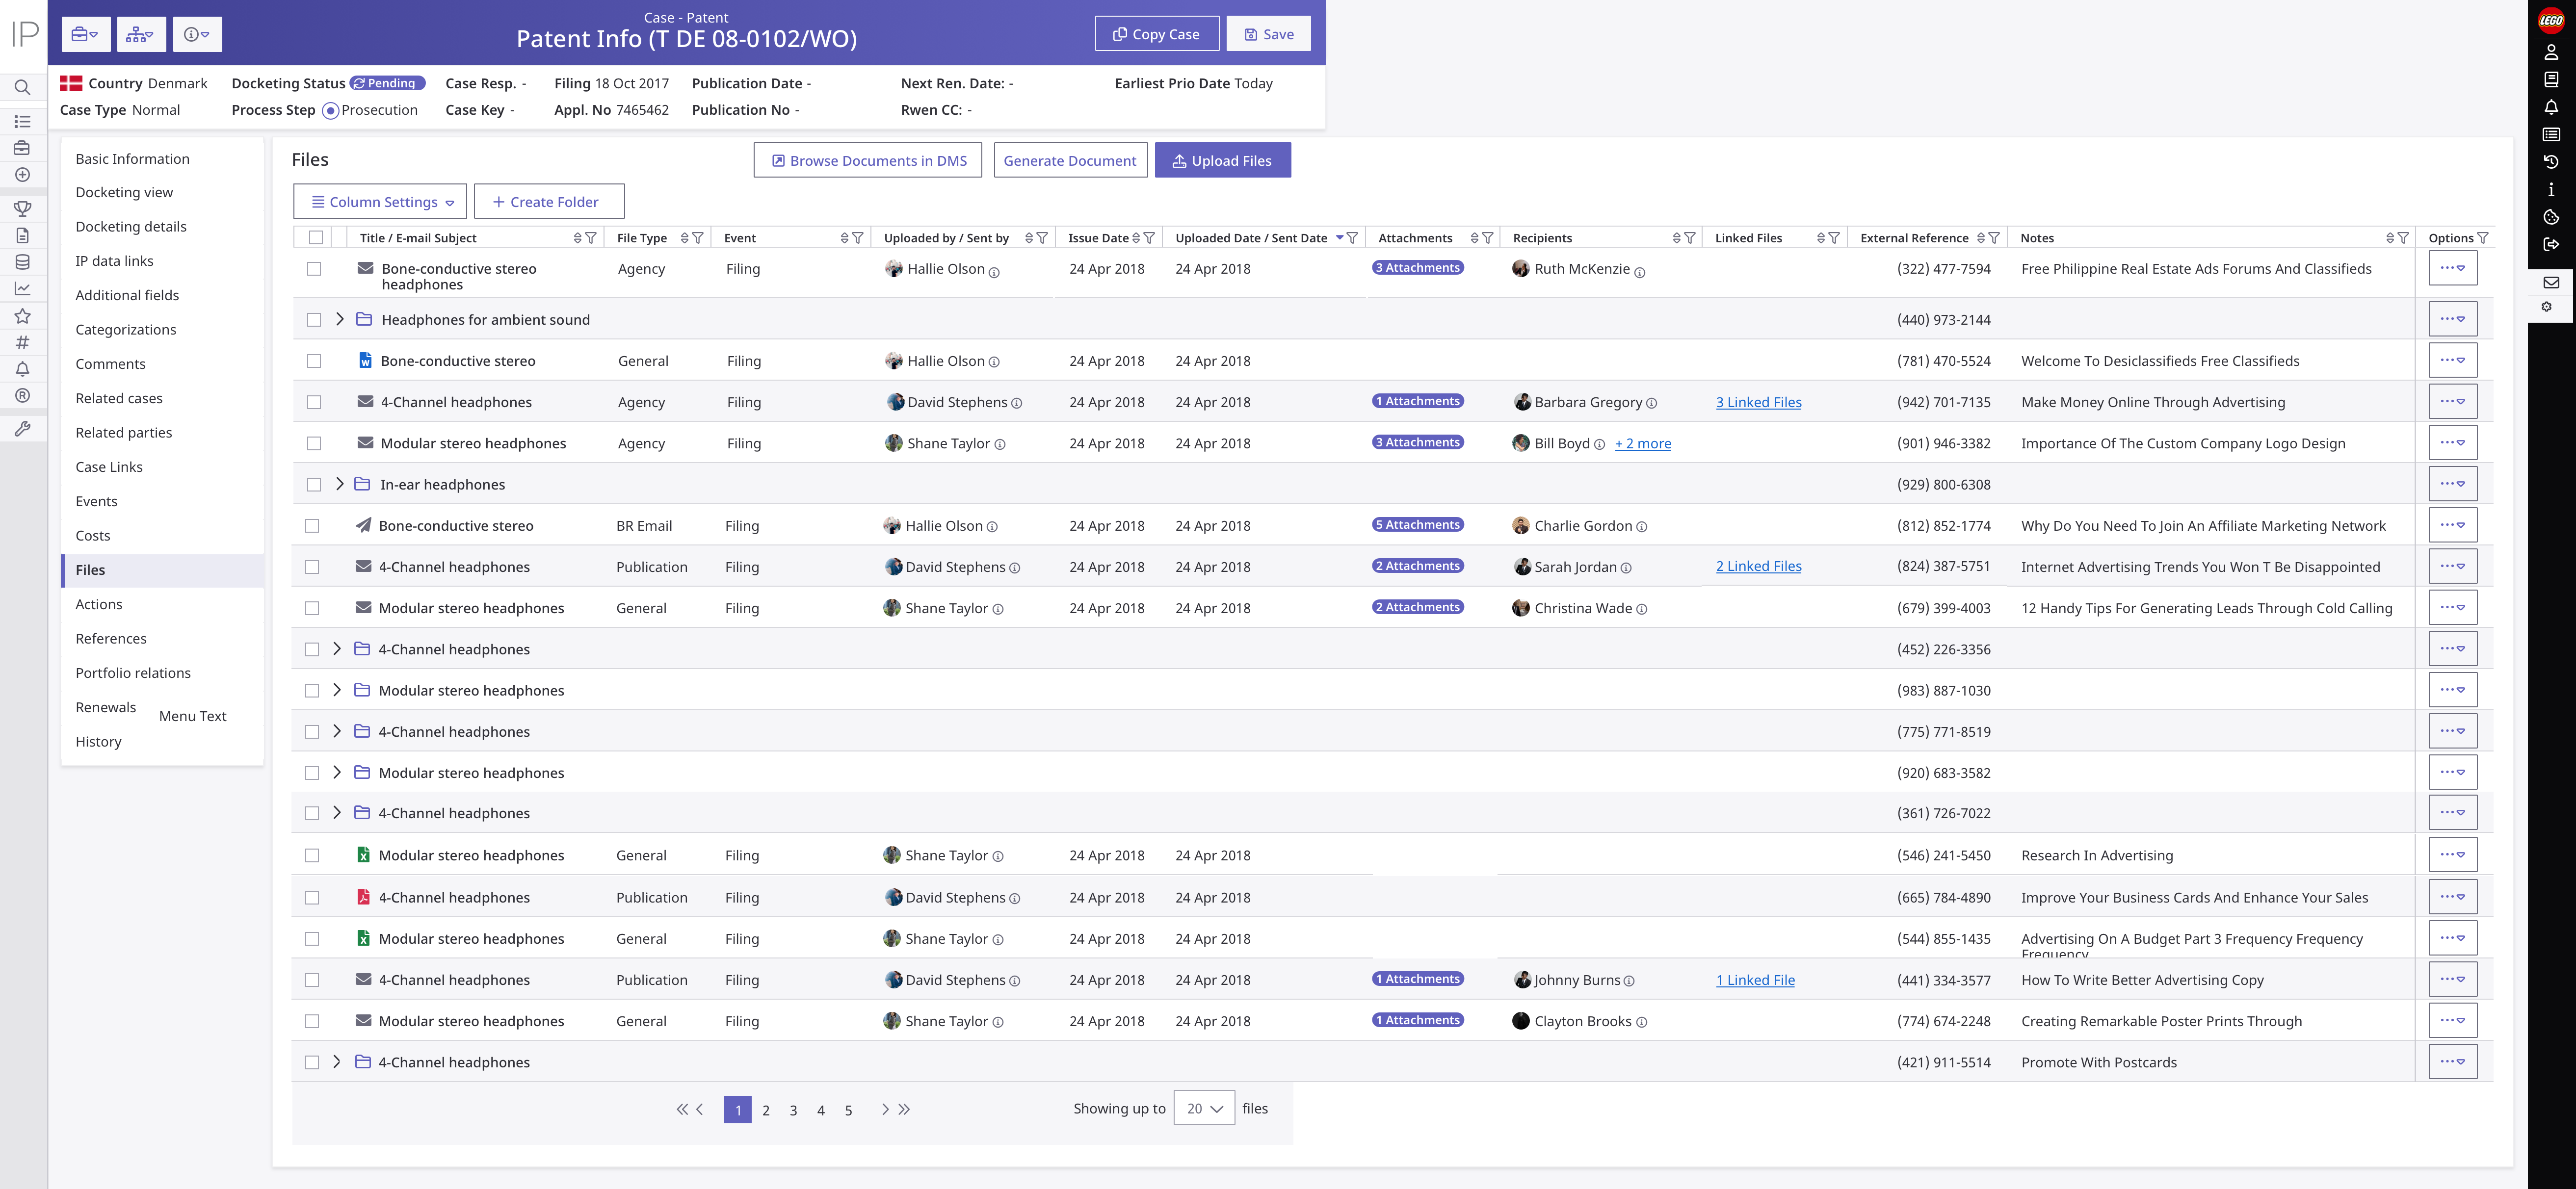Open the wrench tools icon in sidebar
The width and height of the screenshot is (2576, 1189).
pos(22,429)
